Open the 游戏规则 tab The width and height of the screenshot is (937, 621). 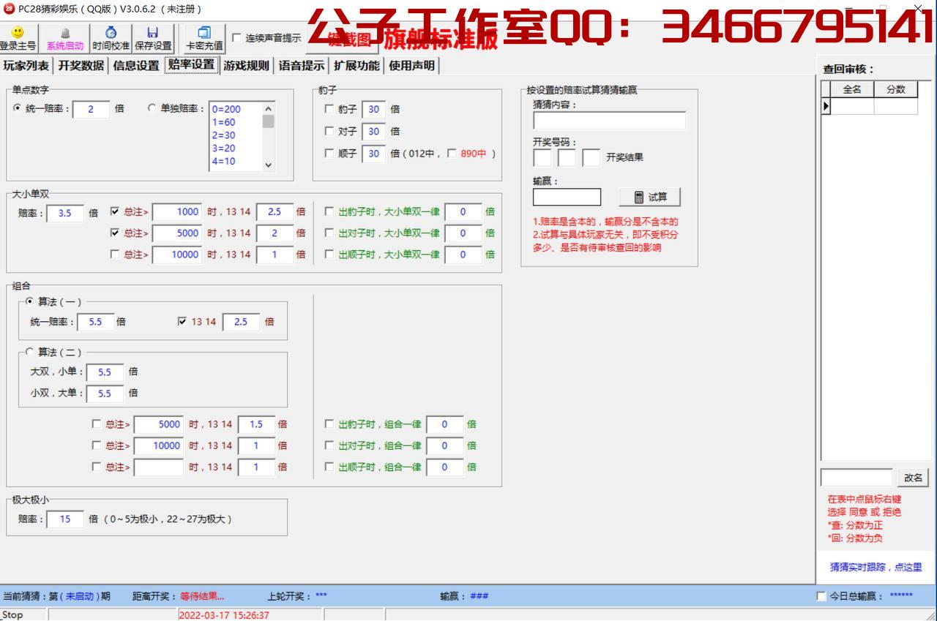point(247,66)
